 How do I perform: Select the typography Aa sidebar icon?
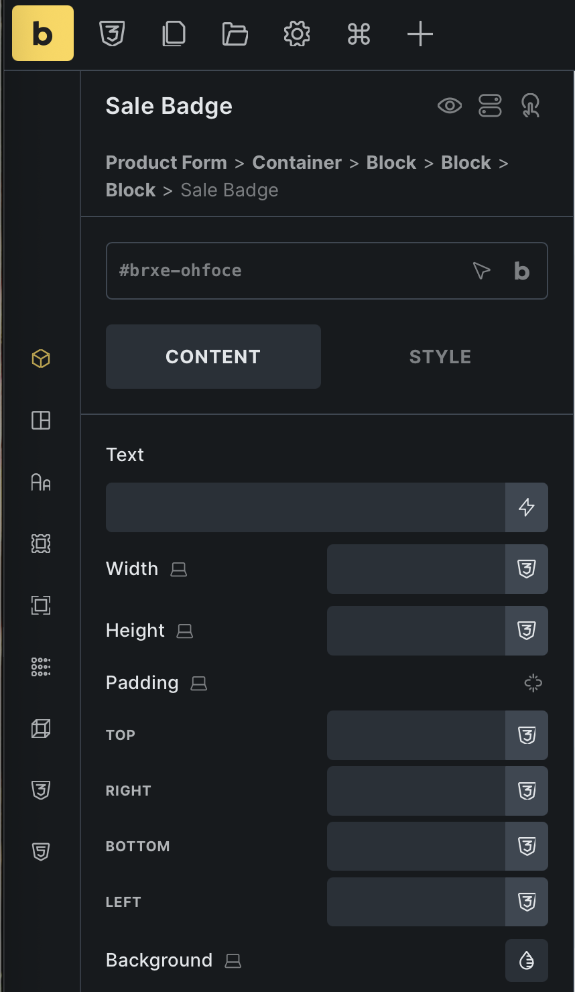pyautogui.click(x=41, y=482)
